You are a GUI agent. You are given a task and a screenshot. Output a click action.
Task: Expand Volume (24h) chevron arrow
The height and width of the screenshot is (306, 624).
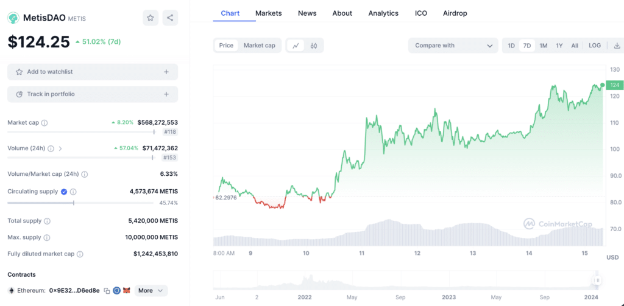pos(60,148)
